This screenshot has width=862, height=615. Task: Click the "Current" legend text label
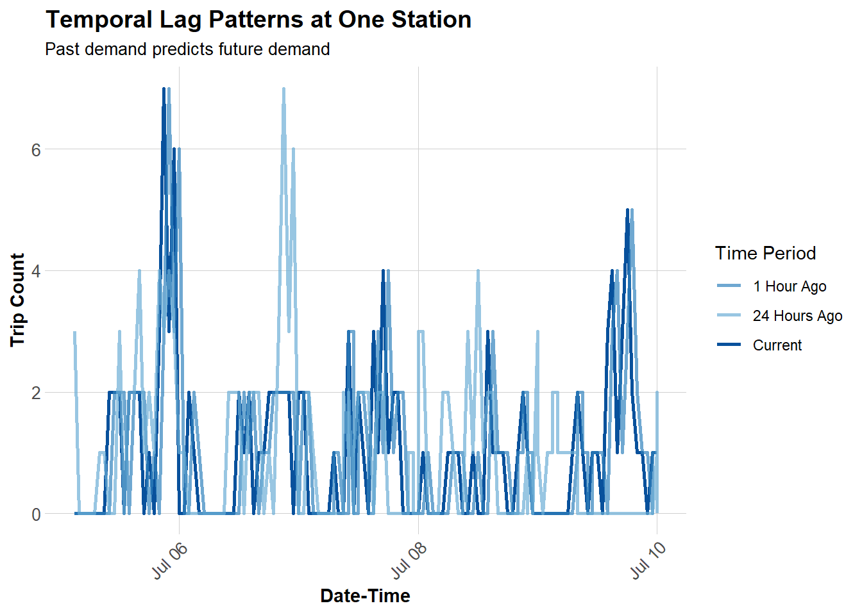(x=777, y=345)
